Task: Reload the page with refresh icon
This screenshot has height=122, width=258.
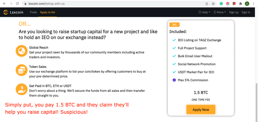Action: pos(17,3)
